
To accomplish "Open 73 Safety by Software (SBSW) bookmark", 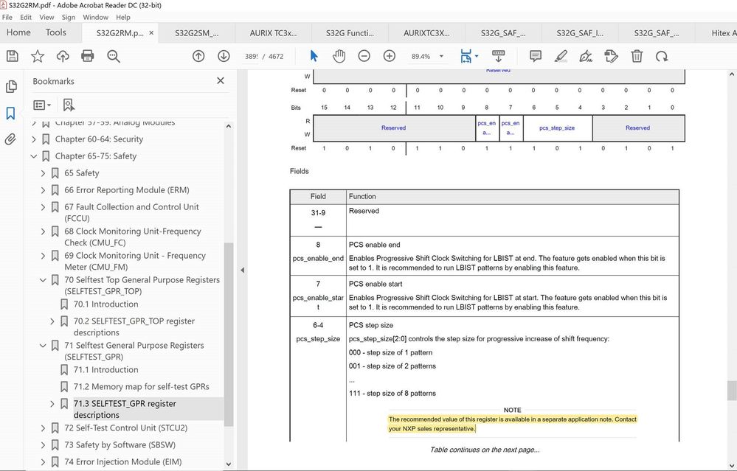I will [120, 444].
